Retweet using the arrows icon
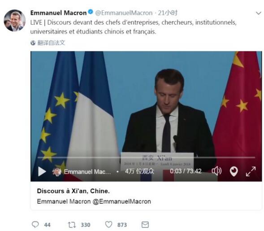The width and height of the screenshot is (264, 231). click(x=72, y=225)
